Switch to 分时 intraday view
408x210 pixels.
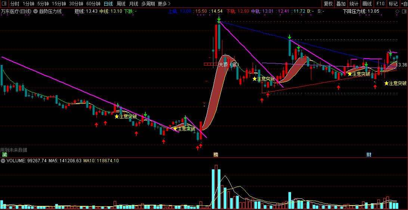point(15,4)
